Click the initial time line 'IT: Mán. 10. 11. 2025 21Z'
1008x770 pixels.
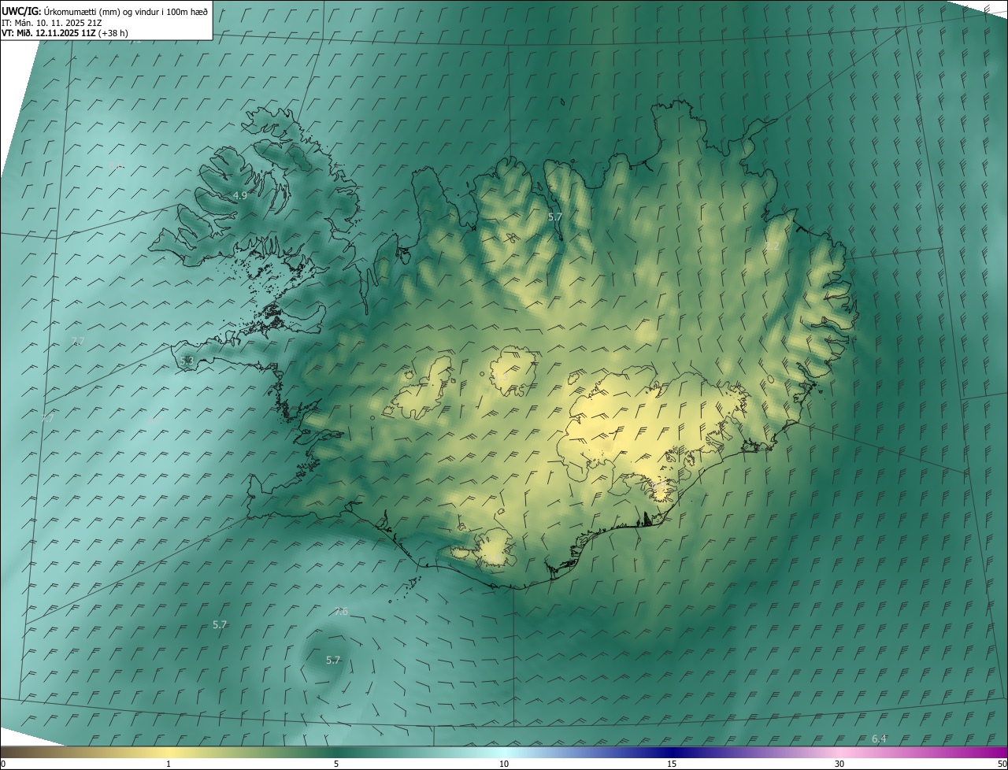[x=51, y=23]
